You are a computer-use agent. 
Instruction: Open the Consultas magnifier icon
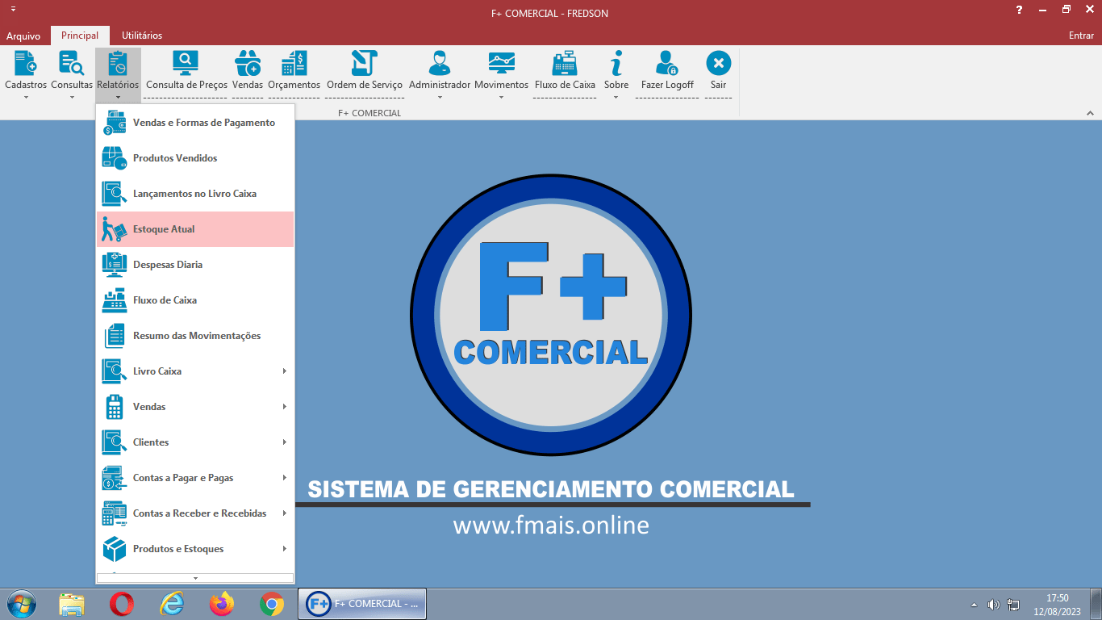[72, 63]
